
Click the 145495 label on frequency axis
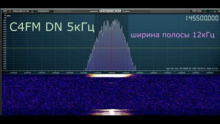(x=98, y=73)
